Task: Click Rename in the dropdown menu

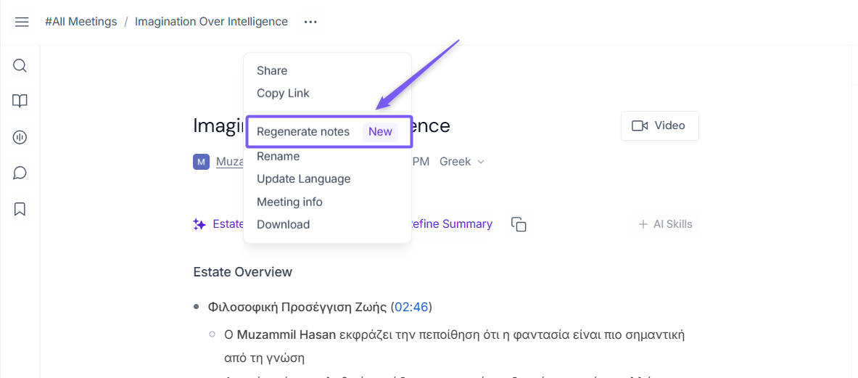Action: point(278,156)
